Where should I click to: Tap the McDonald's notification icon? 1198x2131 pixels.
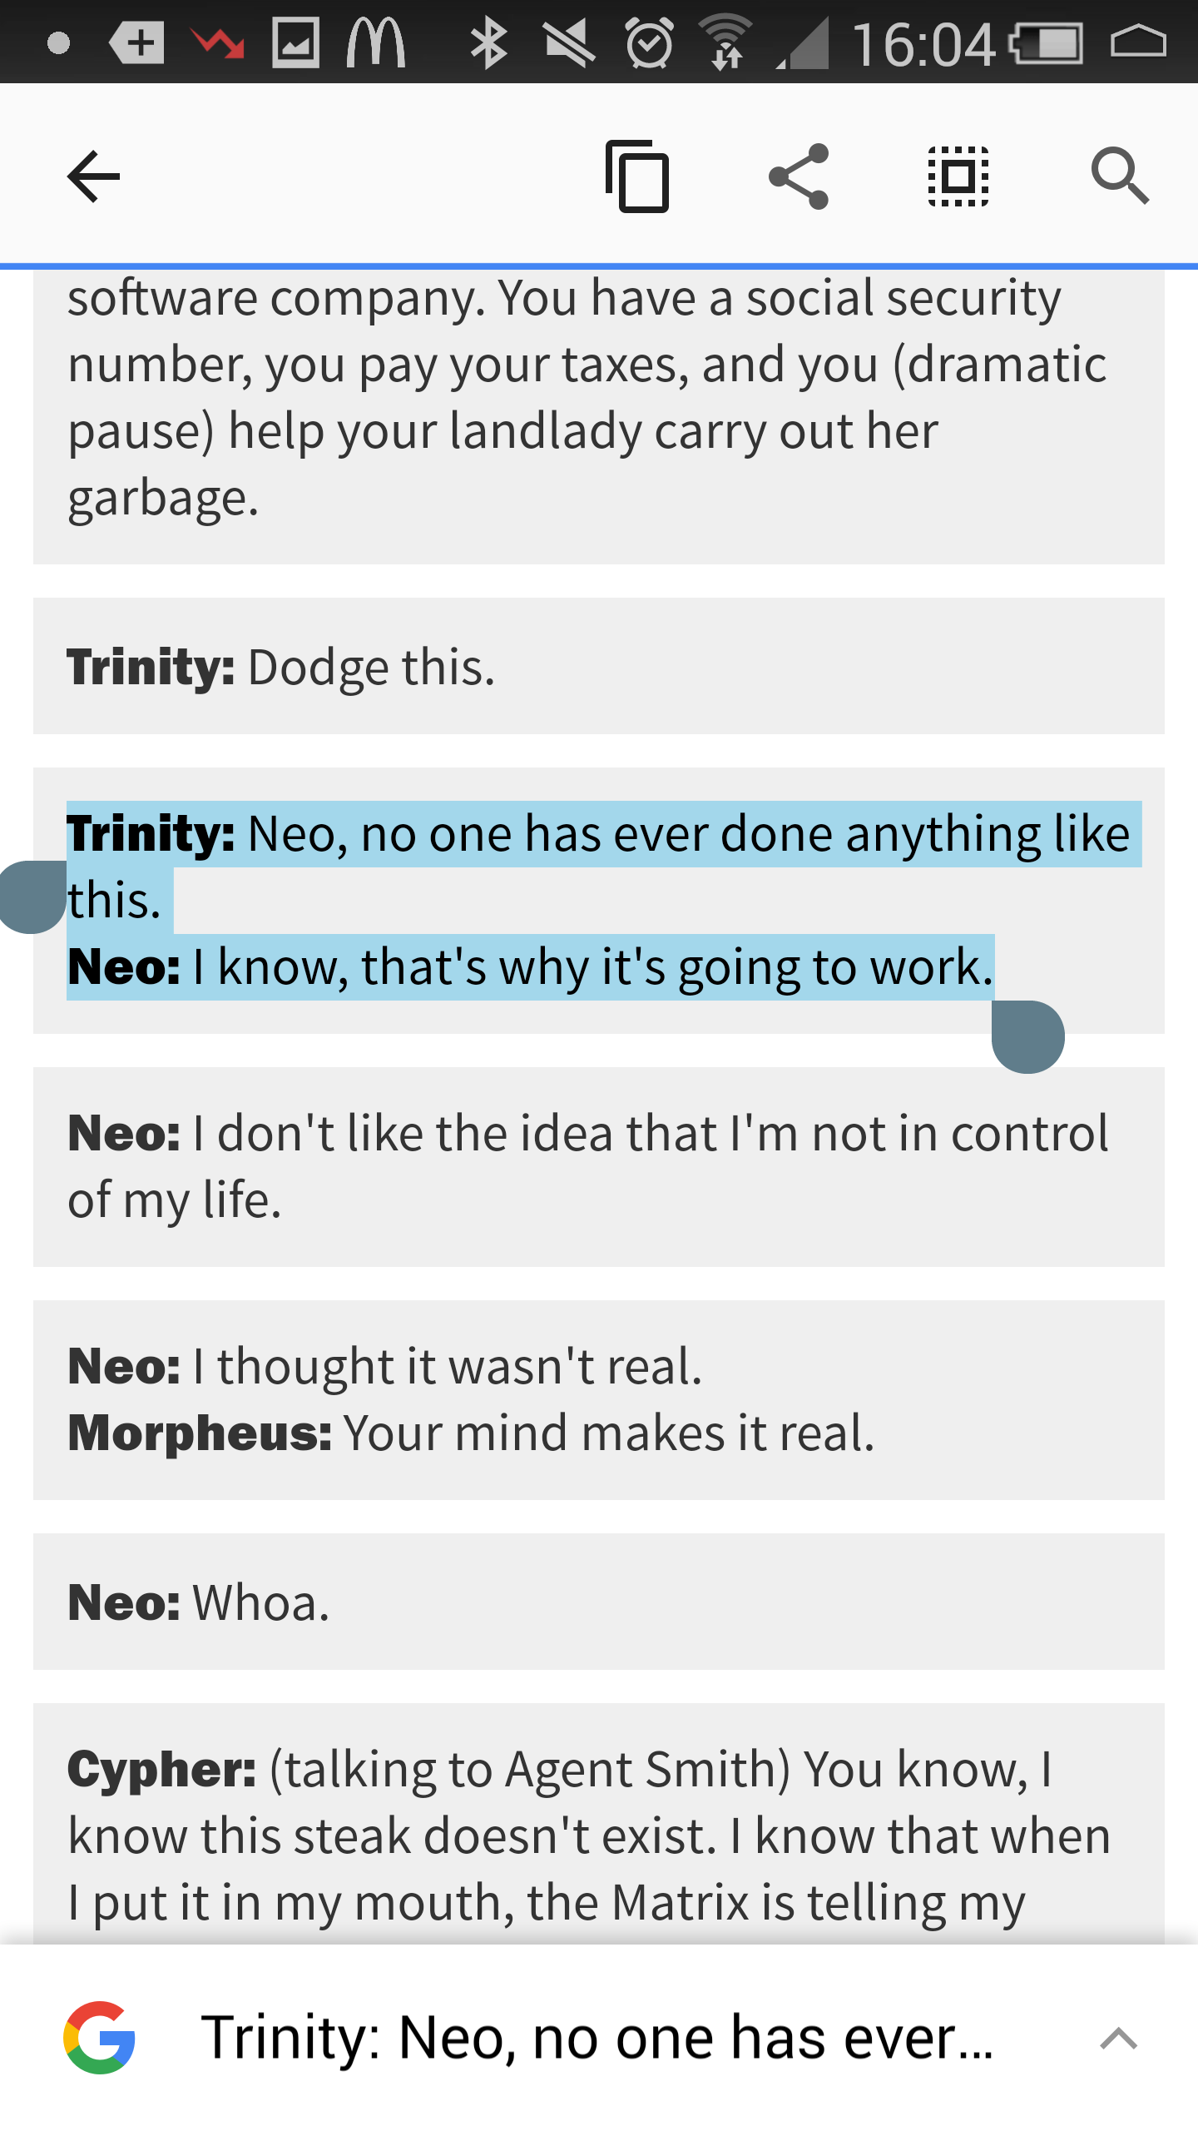[376, 42]
